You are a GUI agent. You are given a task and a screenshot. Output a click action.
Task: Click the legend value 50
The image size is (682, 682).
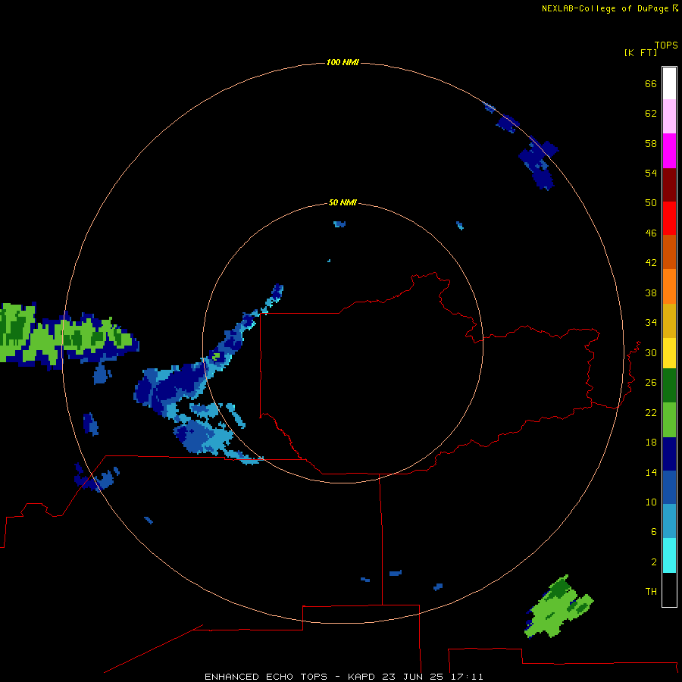(x=651, y=203)
